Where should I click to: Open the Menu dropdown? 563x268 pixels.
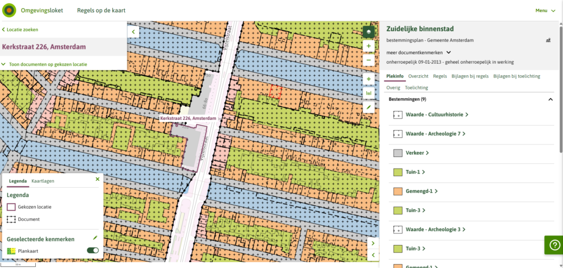[x=545, y=10]
